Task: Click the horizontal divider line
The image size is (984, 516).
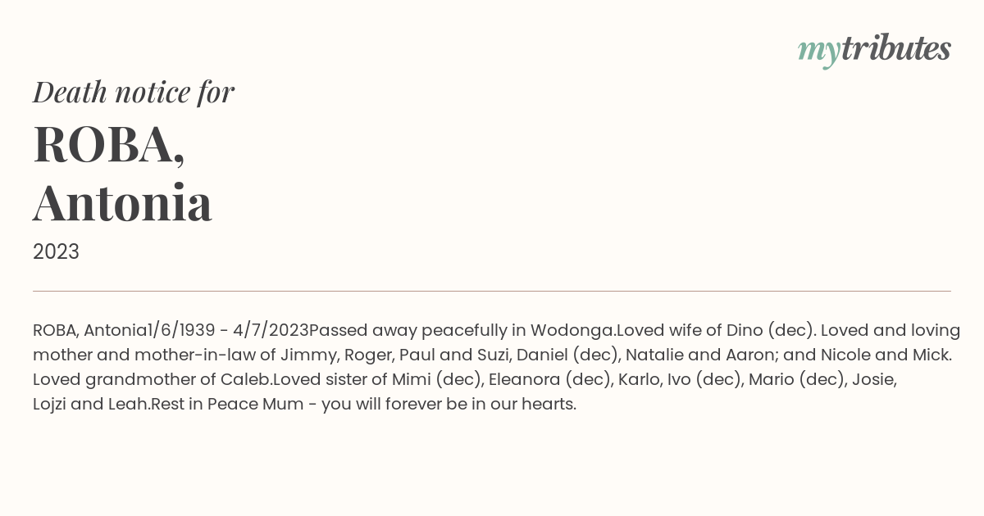Action: coord(492,291)
